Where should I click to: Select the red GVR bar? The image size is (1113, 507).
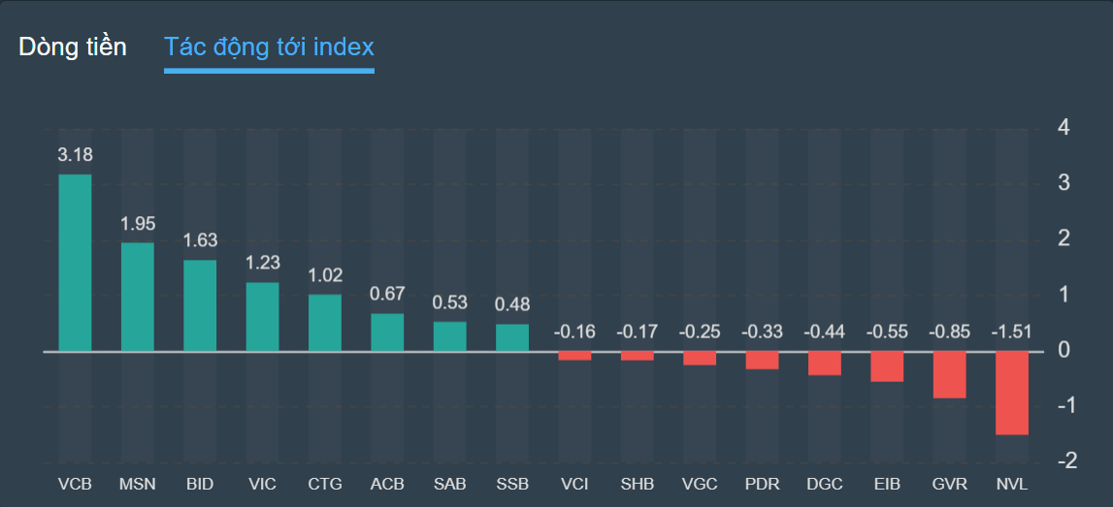(950, 374)
